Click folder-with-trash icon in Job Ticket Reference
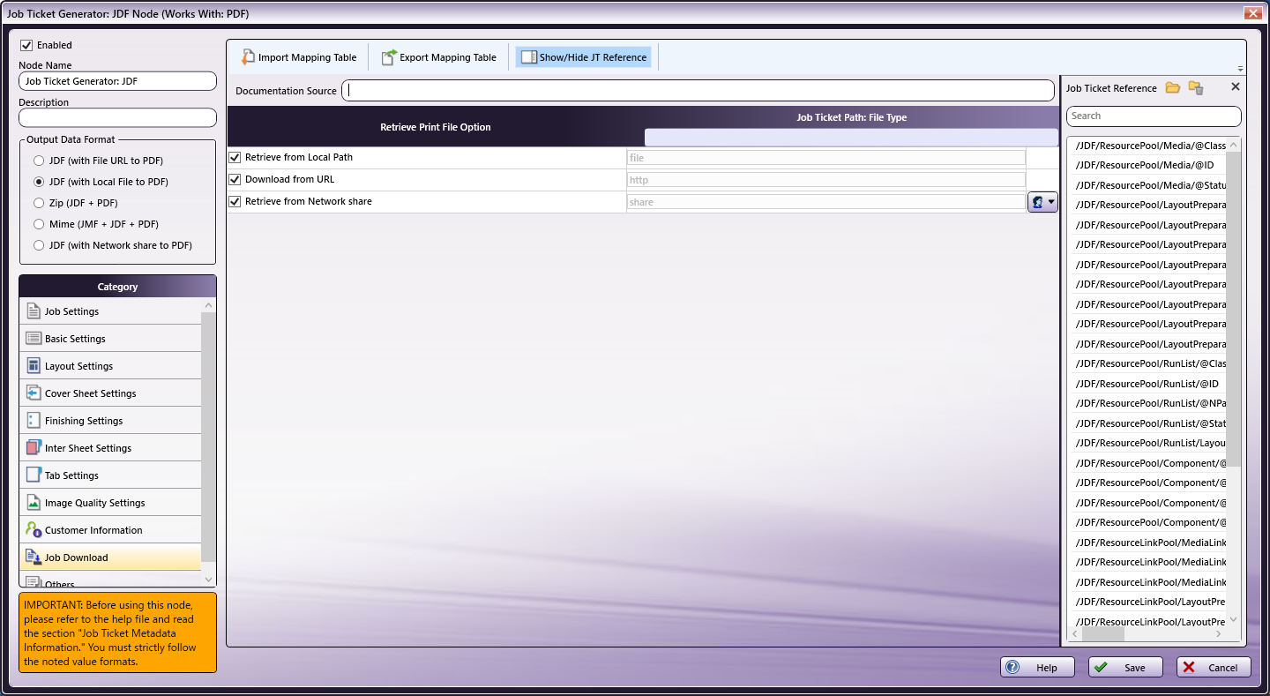The height and width of the screenshot is (696, 1270). pos(1196,87)
